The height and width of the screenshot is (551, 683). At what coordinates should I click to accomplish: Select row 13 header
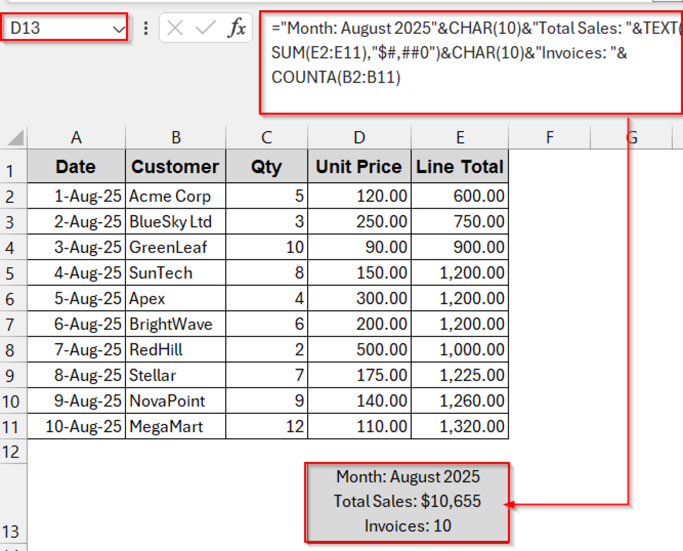12,531
